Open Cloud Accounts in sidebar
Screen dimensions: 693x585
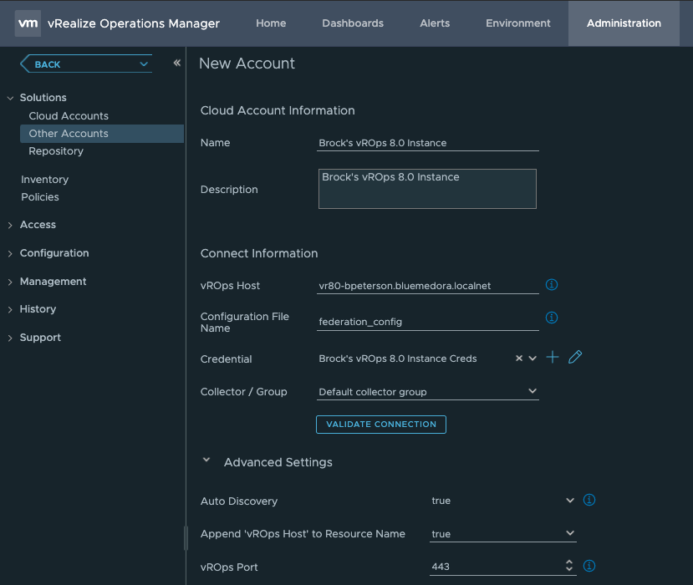tap(69, 116)
